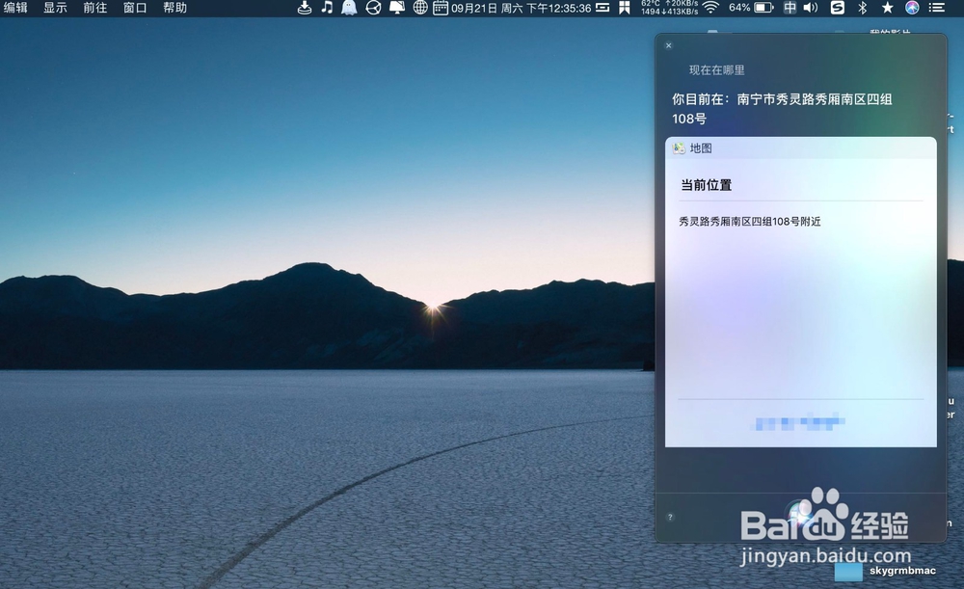Click the calendar icon in menu bar

tap(442, 8)
